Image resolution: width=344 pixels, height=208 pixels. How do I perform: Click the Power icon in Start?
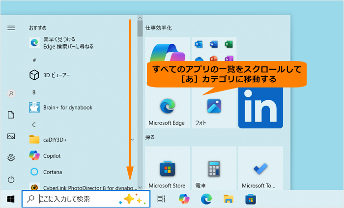click(x=11, y=179)
